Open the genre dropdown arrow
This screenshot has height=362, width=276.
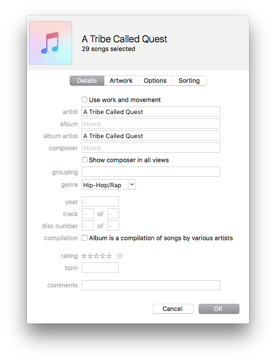pyautogui.click(x=132, y=184)
